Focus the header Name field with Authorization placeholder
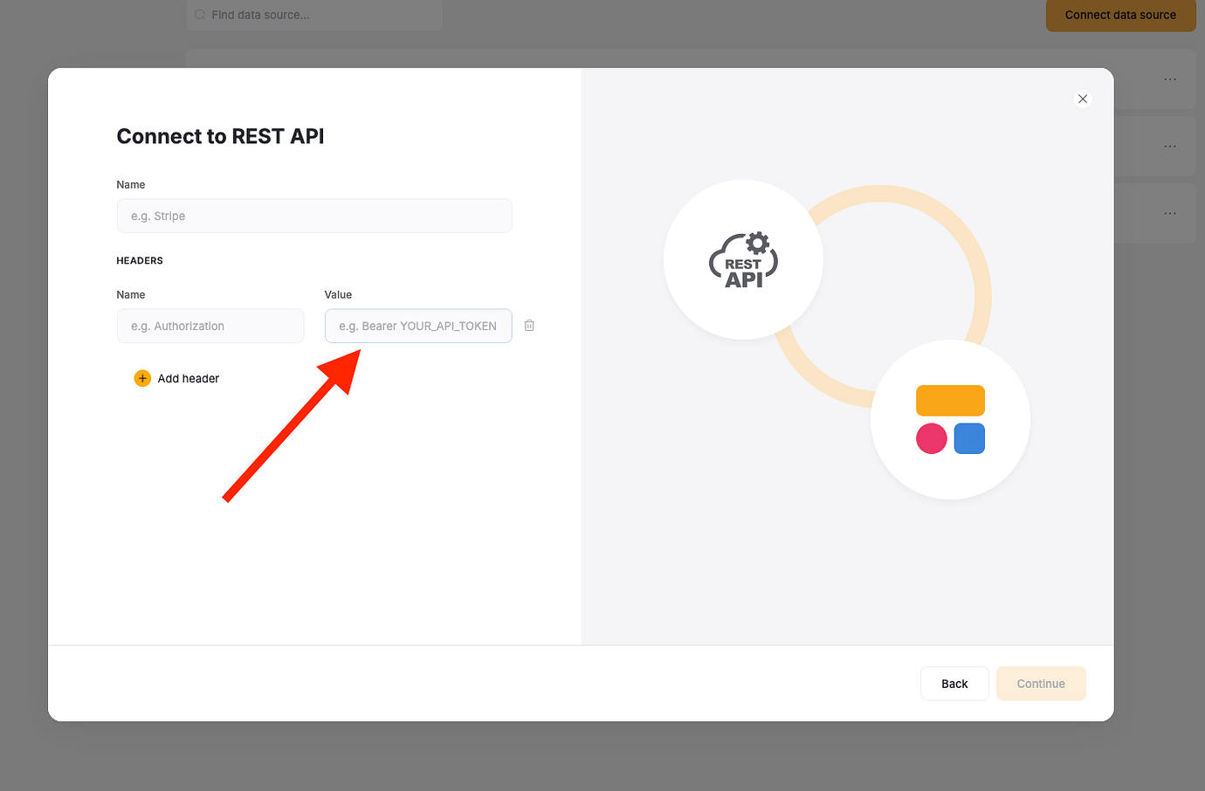Image resolution: width=1205 pixels, height=791 pixels. pyautogui.click(x=210, y=325)
